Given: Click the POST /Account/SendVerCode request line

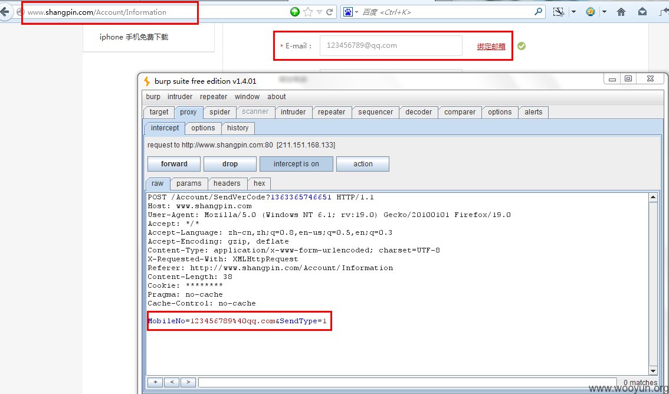Looking at the screenshot, I should [261, 198].
